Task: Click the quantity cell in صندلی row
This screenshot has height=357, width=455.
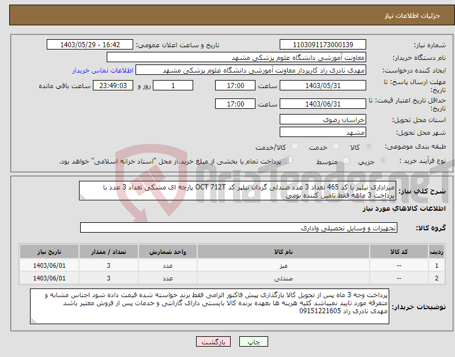Action: pyautogui.click(x=108, y=278)
